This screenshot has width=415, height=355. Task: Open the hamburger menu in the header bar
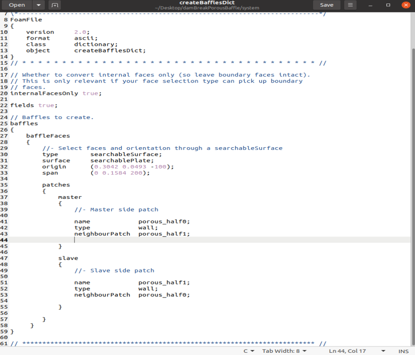point(350,5)
